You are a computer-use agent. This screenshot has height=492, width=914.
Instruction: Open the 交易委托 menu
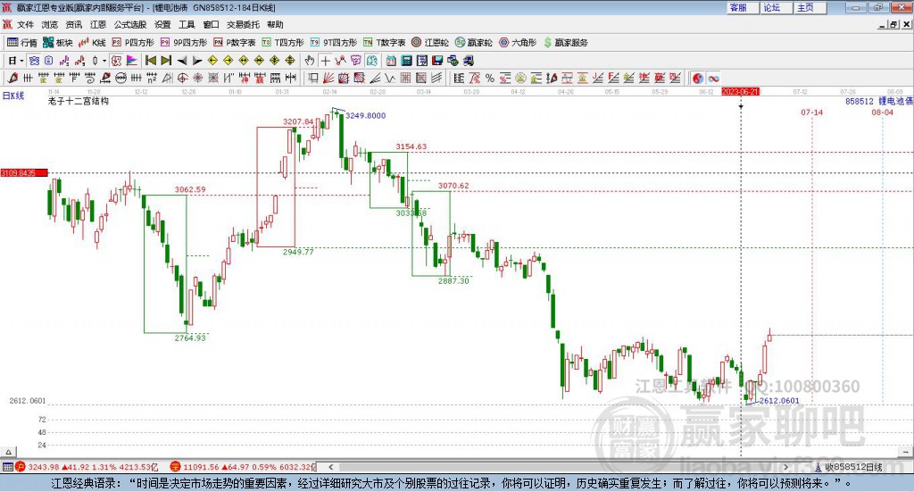243,24
